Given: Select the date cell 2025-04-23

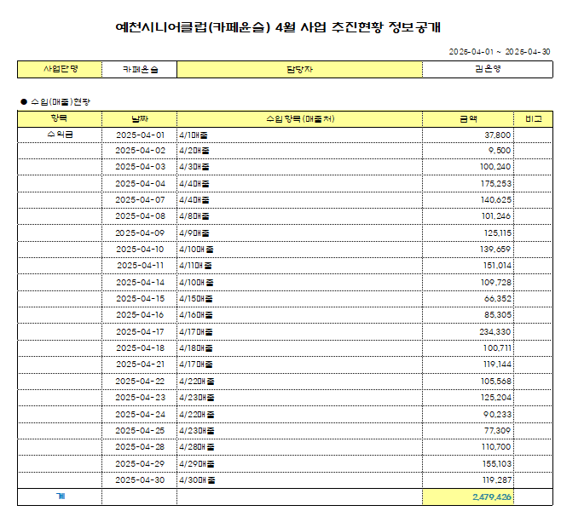Looking at the screenshot, I should coord(140,398).
